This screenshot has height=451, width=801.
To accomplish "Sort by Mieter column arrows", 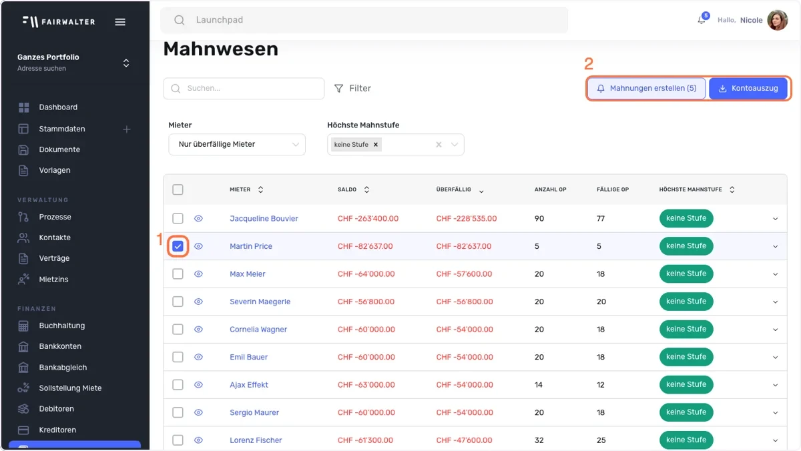I will (260, 189).
